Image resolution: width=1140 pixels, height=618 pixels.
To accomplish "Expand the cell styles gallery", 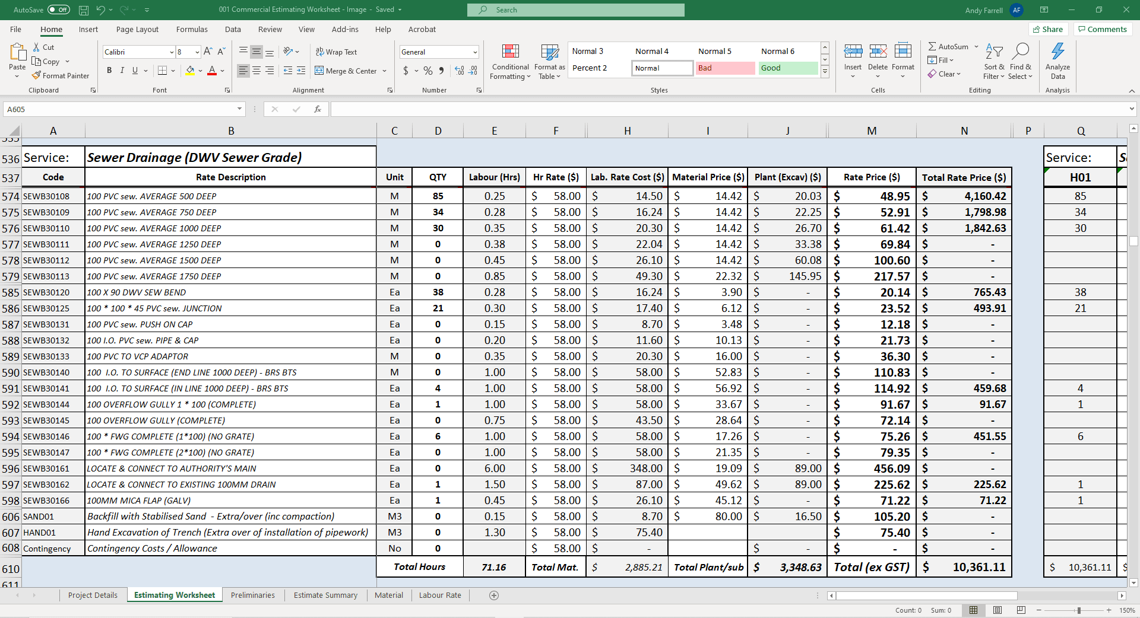I will pyautogui.click(x=825, y=71).
